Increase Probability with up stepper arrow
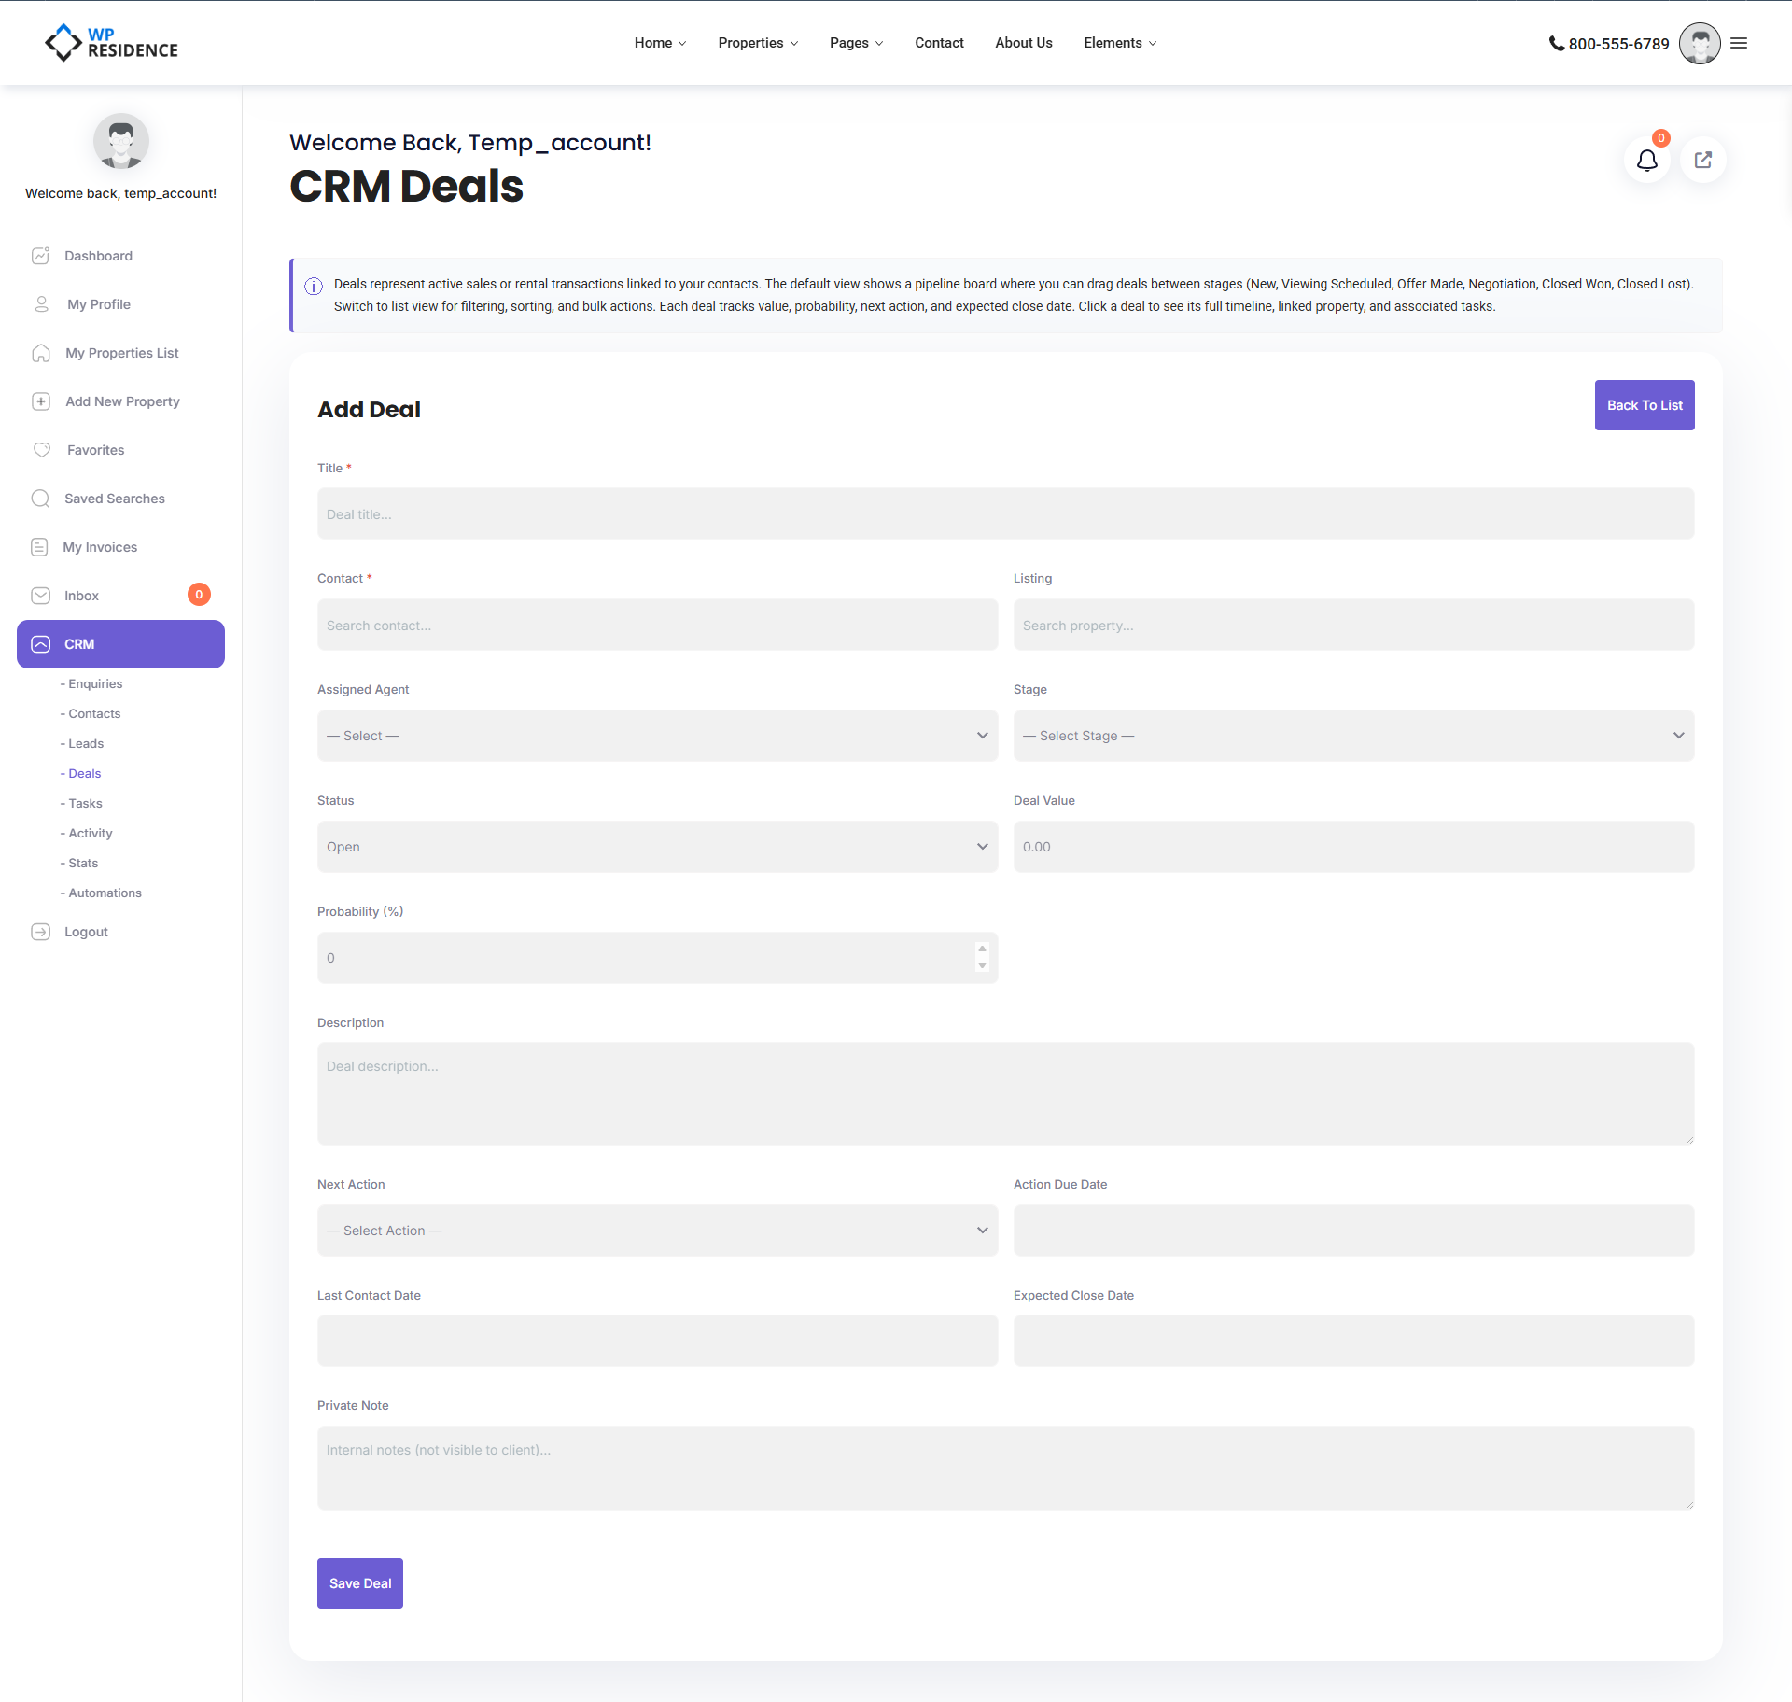Screen dimensions: 1792x1702 (982, 949)
